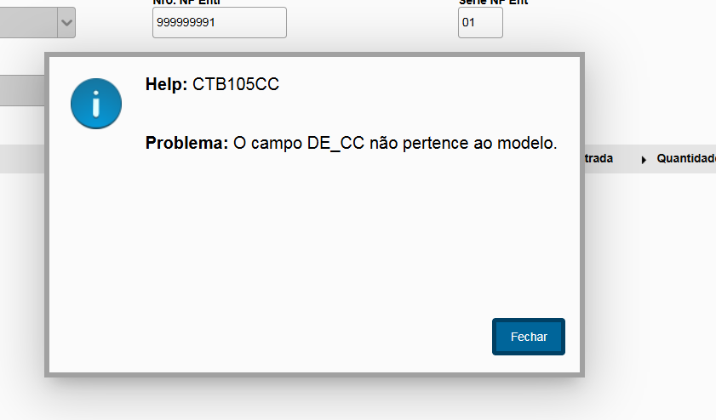Click 'não pertence ao modelo' message text
This screenshot has width=716, height=420.
click(x=463, y=143)
